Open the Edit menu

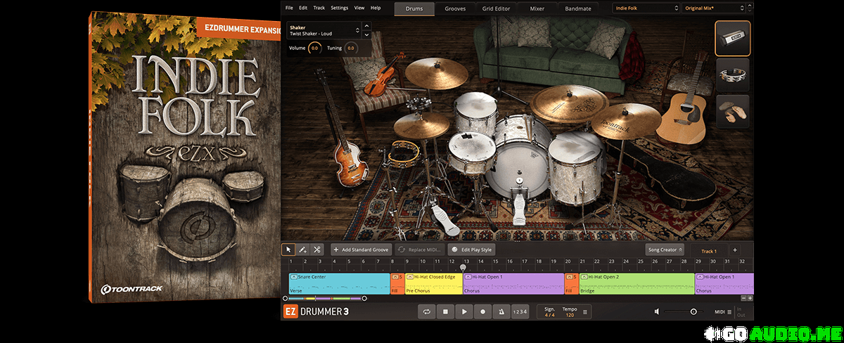point(303,8)
